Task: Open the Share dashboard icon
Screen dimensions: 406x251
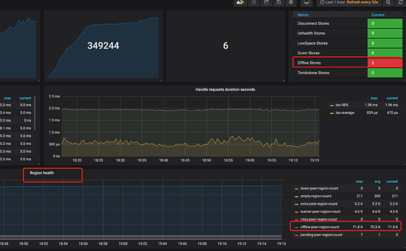Action: pos(267,3)
